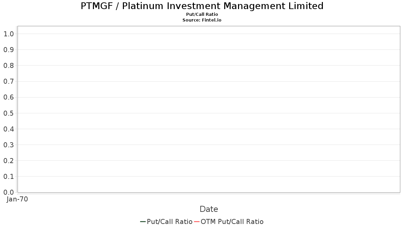Click the Put/Call Ratio subtitle
The height and width of the screenshot is (227, 404).
[202, 14]
